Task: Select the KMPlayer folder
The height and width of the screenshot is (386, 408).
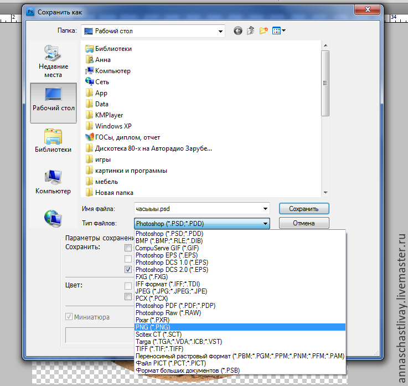Action: click(104, 115)
